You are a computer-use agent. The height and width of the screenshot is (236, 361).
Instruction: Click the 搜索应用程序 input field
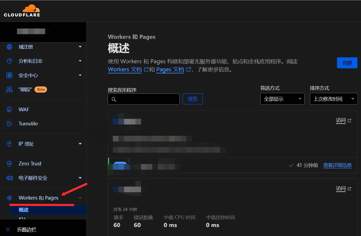click(144, 99)
